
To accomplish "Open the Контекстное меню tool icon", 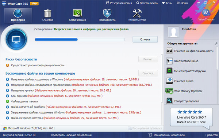I will 169,61.
